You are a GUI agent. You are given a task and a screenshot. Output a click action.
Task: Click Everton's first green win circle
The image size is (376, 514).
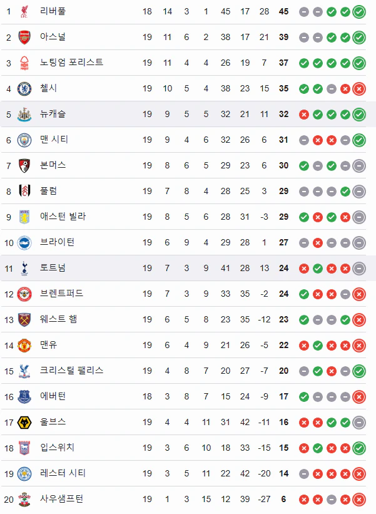(x=304, y=397)
